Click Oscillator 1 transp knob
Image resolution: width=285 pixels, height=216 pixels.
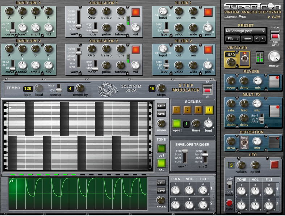[106, 11]
